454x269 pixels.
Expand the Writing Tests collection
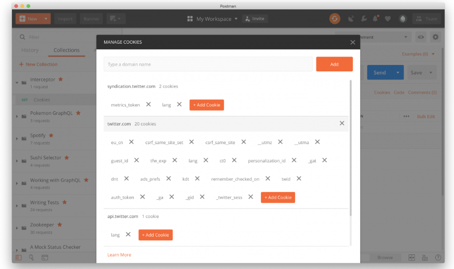pyautogui.click(x=17, y=206)
